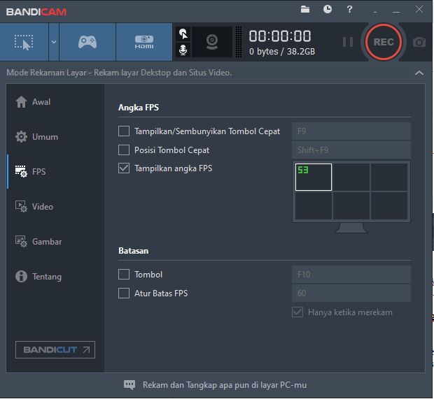Click the speech bubble message icon
This screenshot has height=399, width=434.
point(129,384)
